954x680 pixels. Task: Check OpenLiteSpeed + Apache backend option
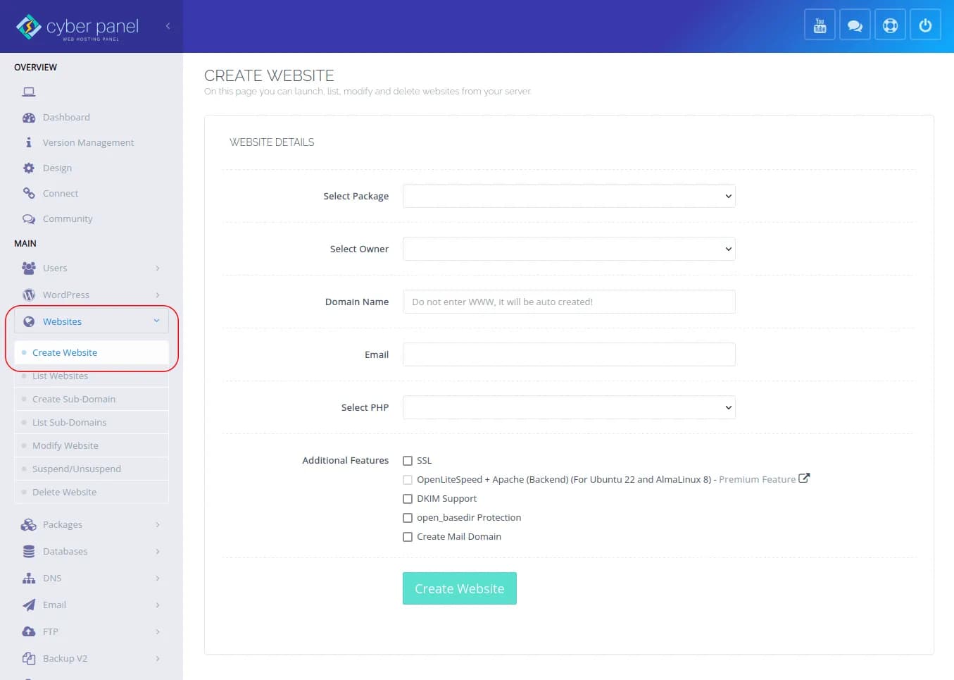tap(408, 480)
